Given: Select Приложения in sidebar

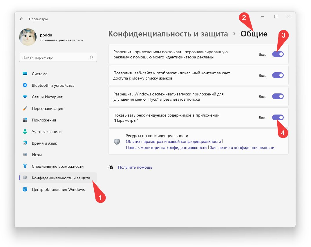Looking at the screenshot, I should 58,120.
